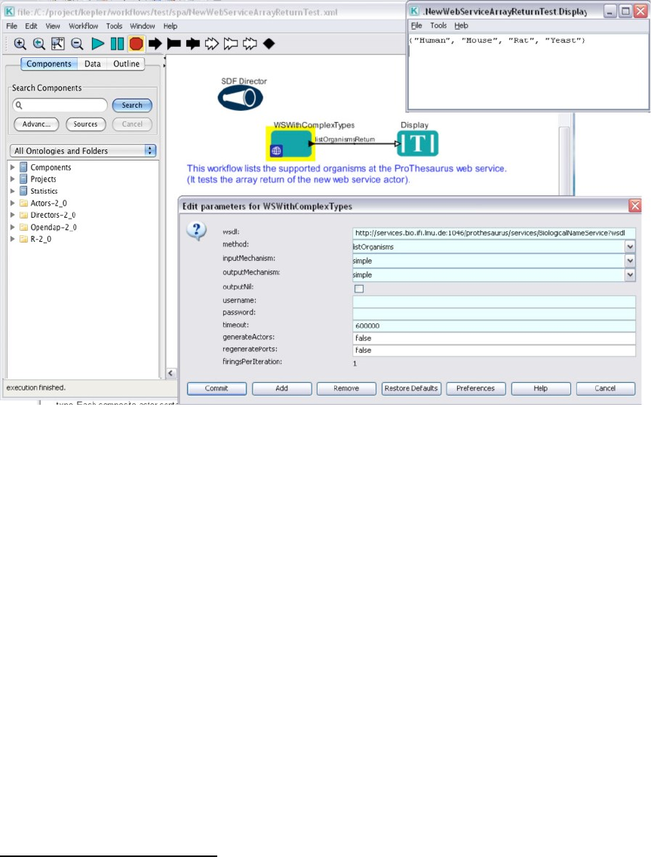Click the magnifier icon in search field
This screenshot has width=651, height=857.
pyautogui.click(x=19, y=105)
